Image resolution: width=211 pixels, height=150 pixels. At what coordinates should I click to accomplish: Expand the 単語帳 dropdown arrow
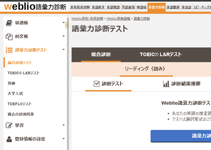pyautogui.click(x=64, y=23)
